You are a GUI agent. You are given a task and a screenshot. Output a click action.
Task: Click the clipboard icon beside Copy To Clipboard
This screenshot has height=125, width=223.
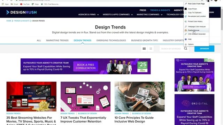186,12
